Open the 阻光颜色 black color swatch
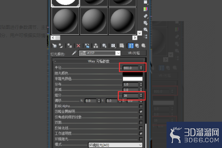Screen dimensions: 222x148 (133, 74)
